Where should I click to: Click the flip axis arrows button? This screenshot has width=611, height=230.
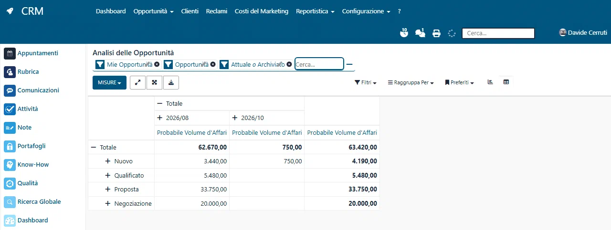click(137, 82)
